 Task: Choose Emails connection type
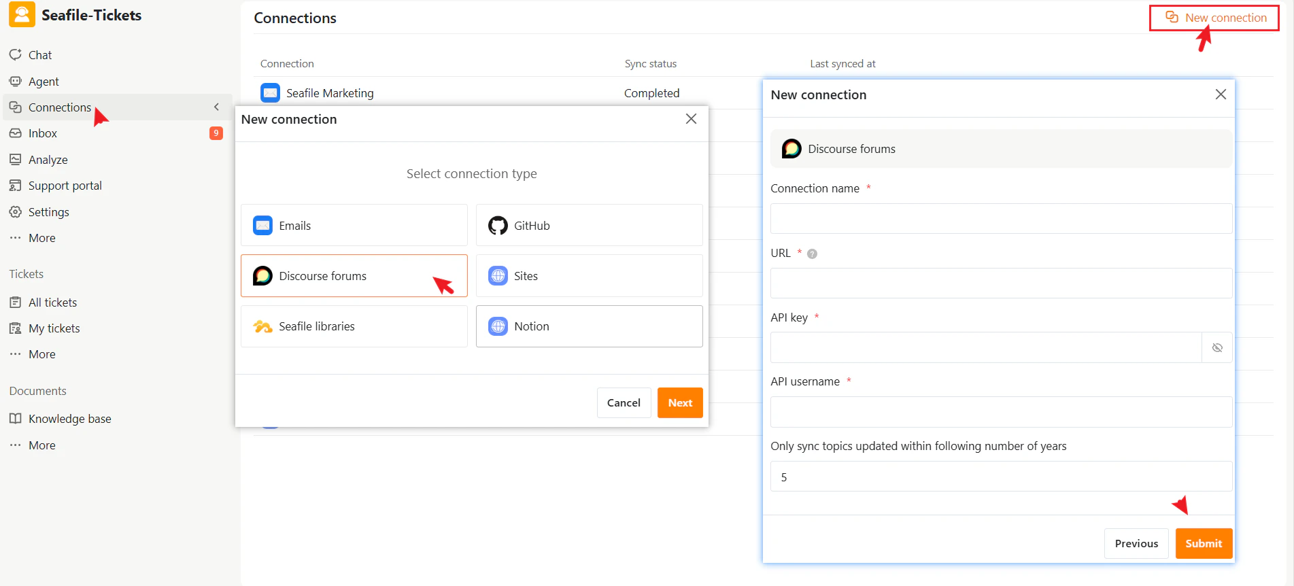tap(354, 225)
